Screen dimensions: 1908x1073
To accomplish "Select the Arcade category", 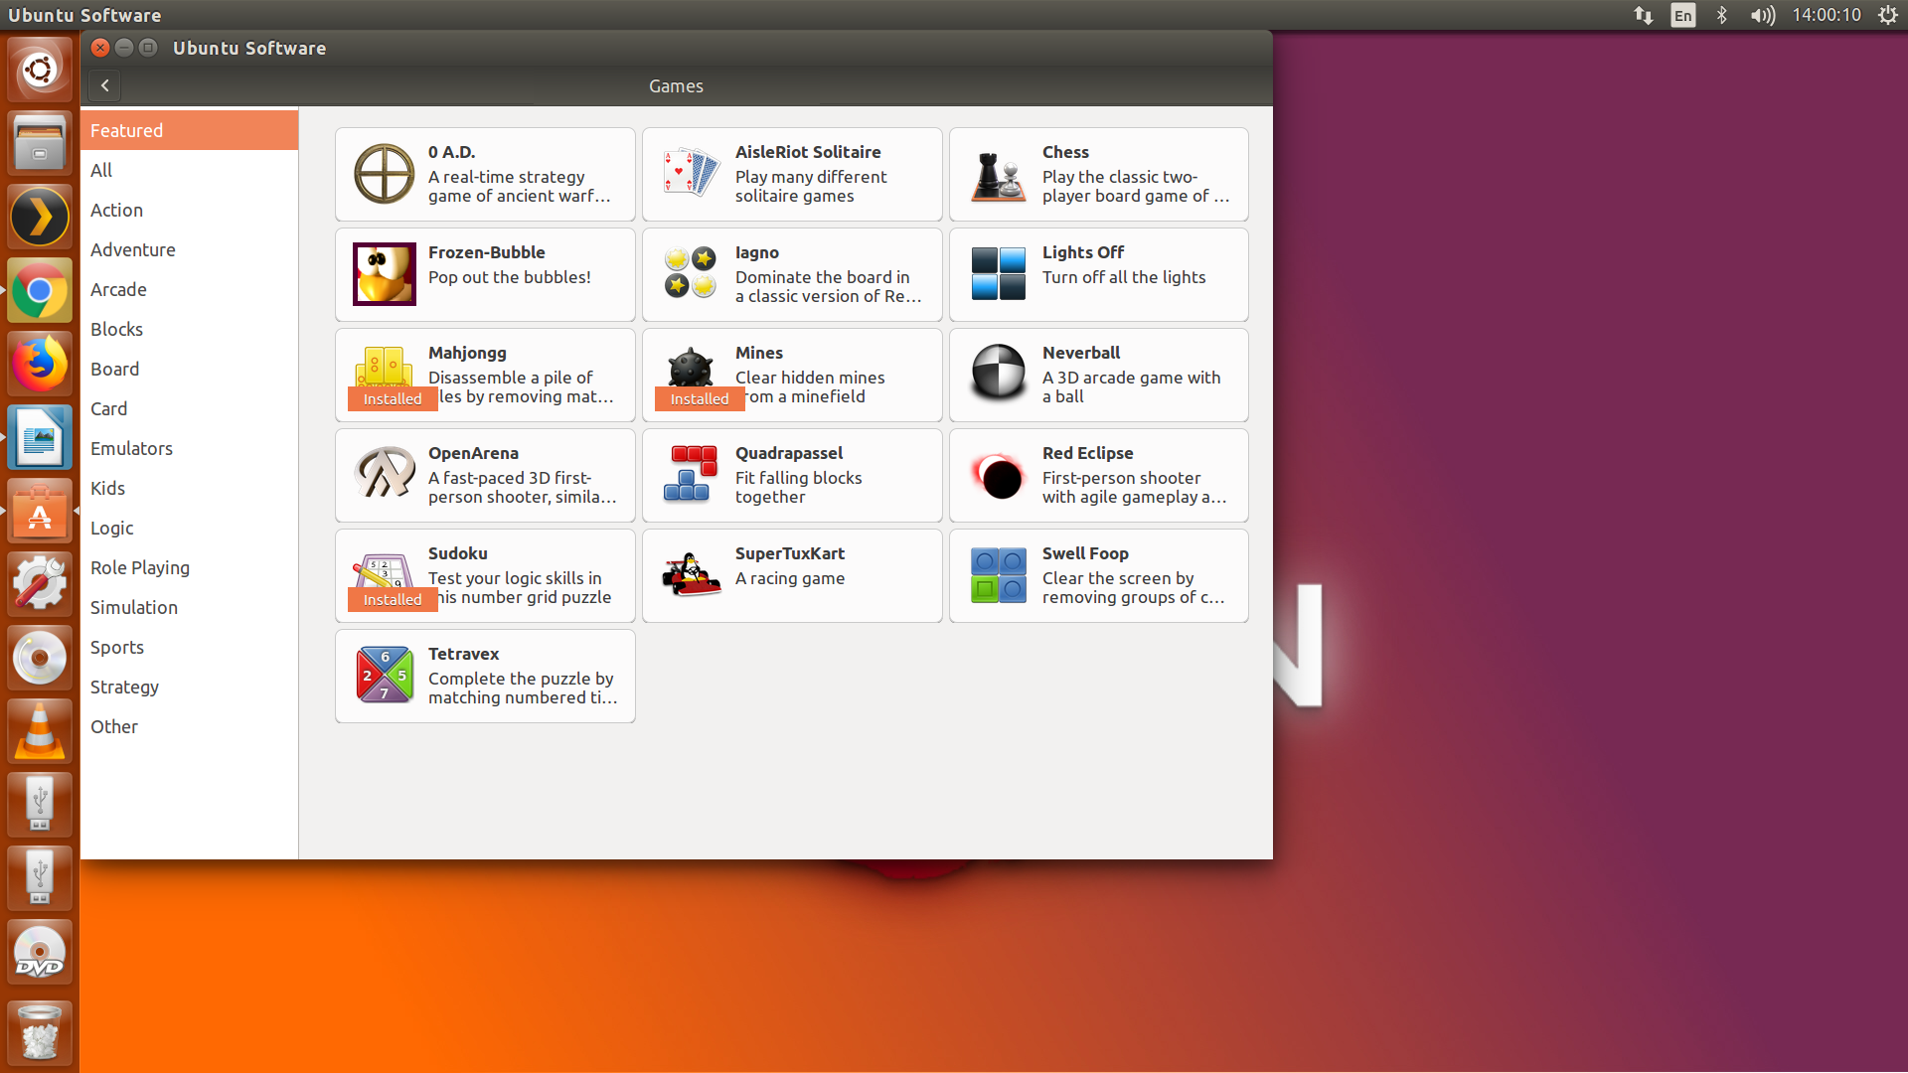I will [x=189, y=289].
